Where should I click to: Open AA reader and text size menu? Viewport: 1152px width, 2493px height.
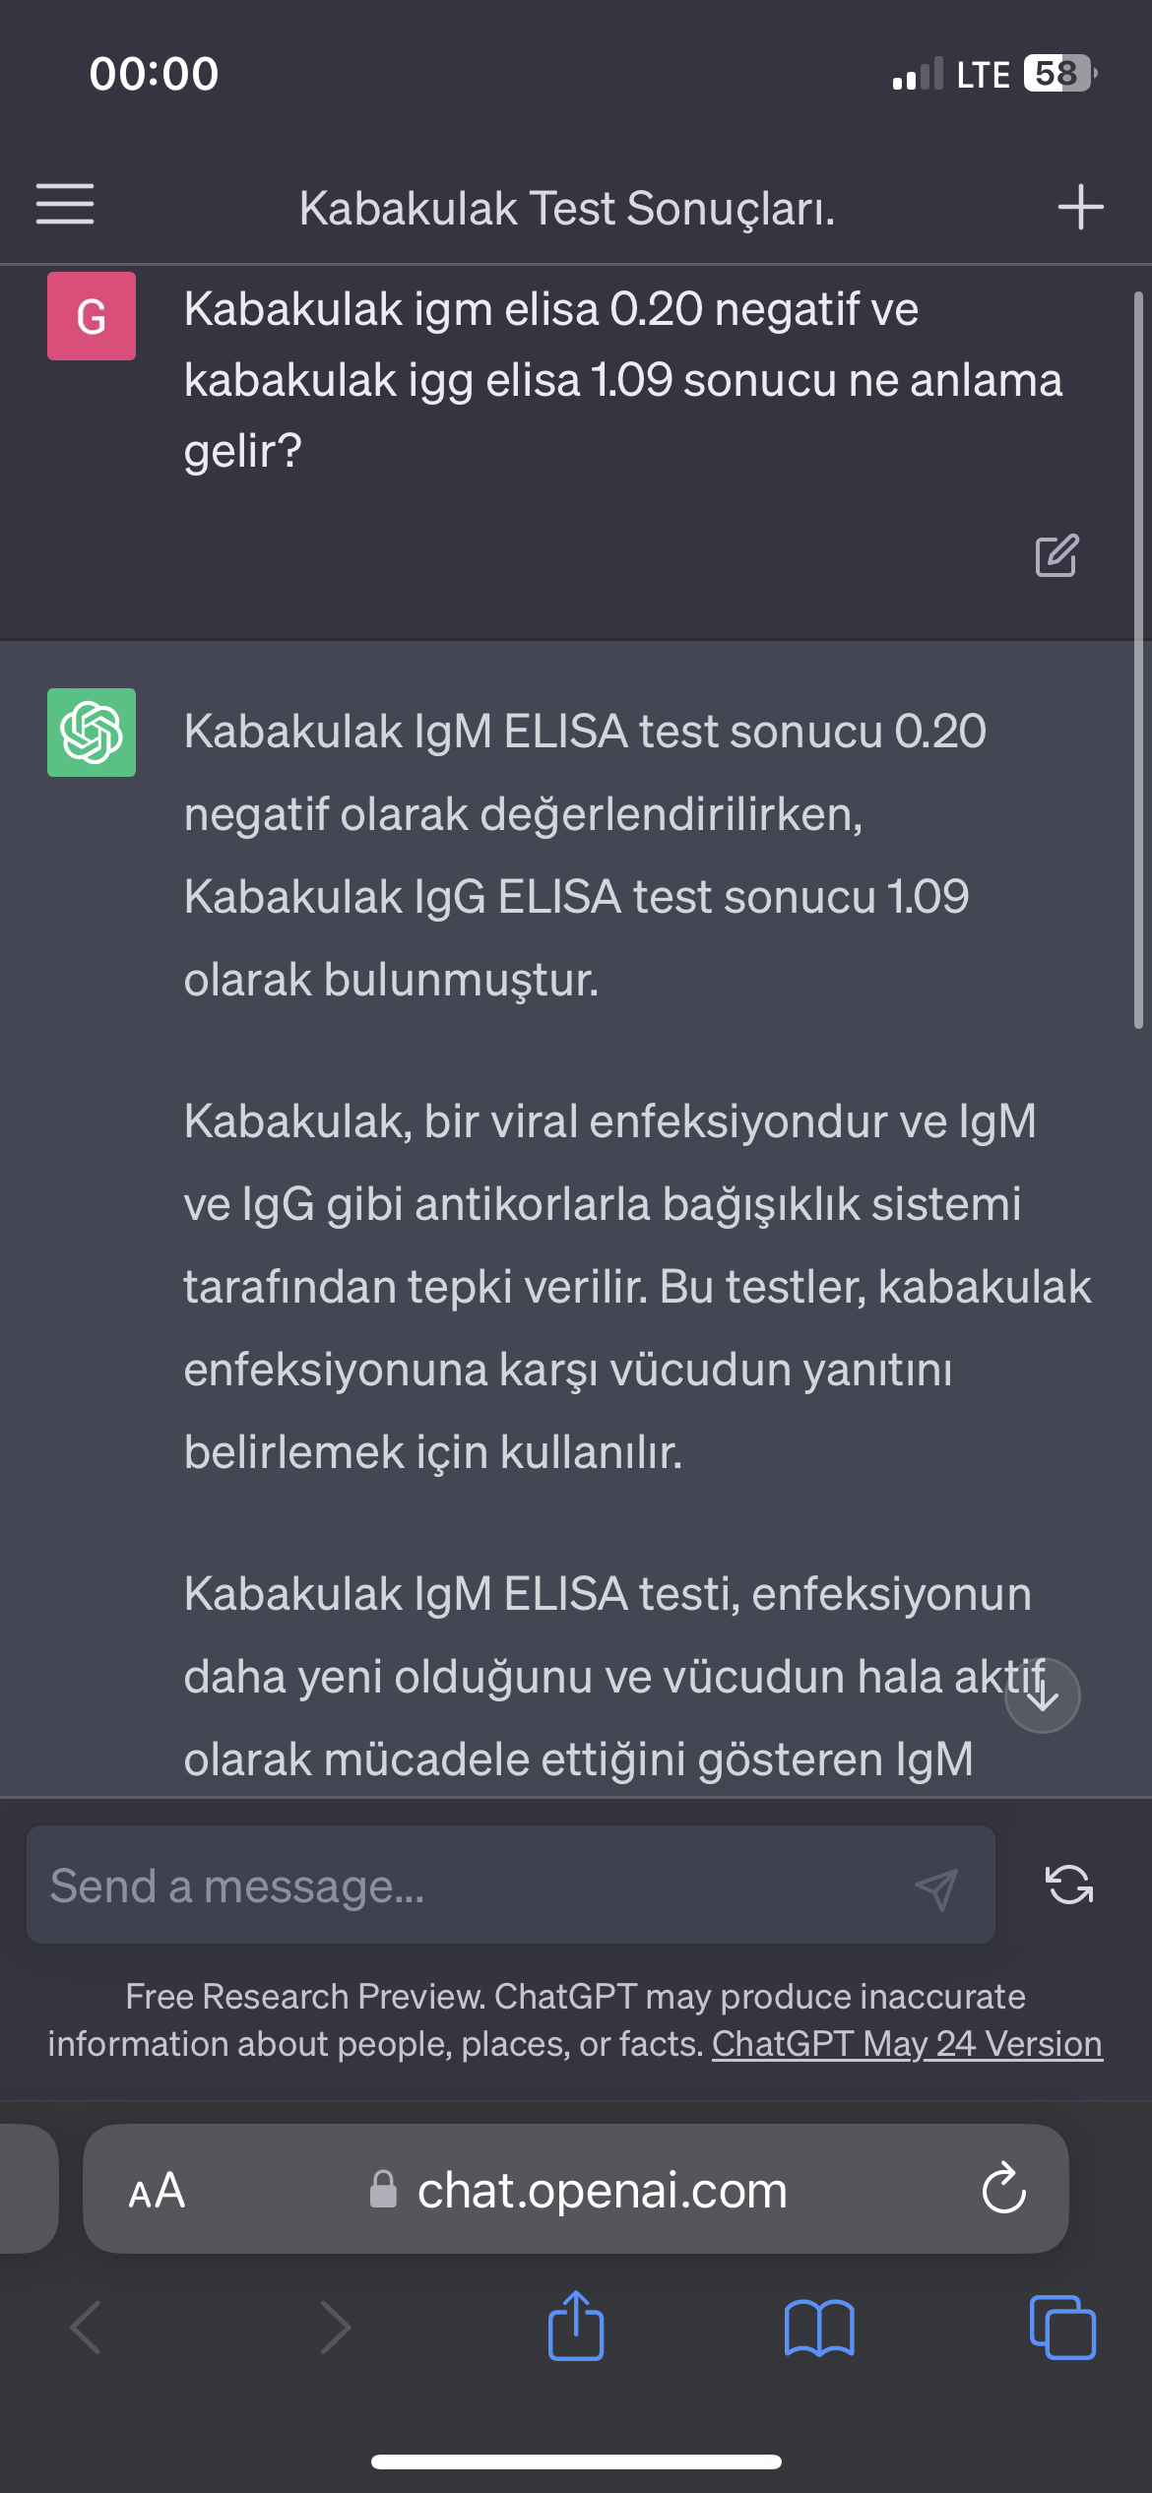tap(157, 2190)
